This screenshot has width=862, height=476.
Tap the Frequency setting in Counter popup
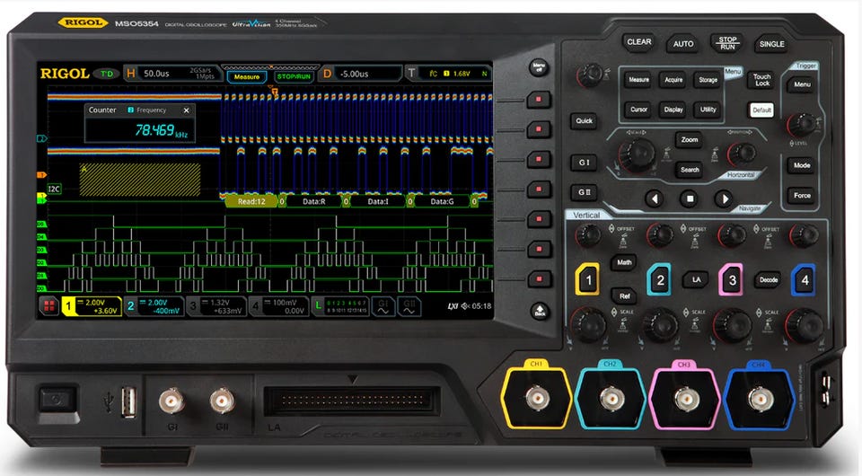tap(147, 110)
